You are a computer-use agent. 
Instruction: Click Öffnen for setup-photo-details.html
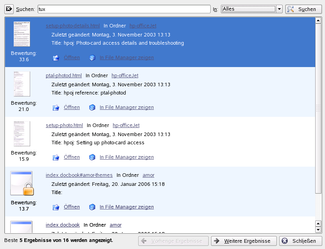72,58
